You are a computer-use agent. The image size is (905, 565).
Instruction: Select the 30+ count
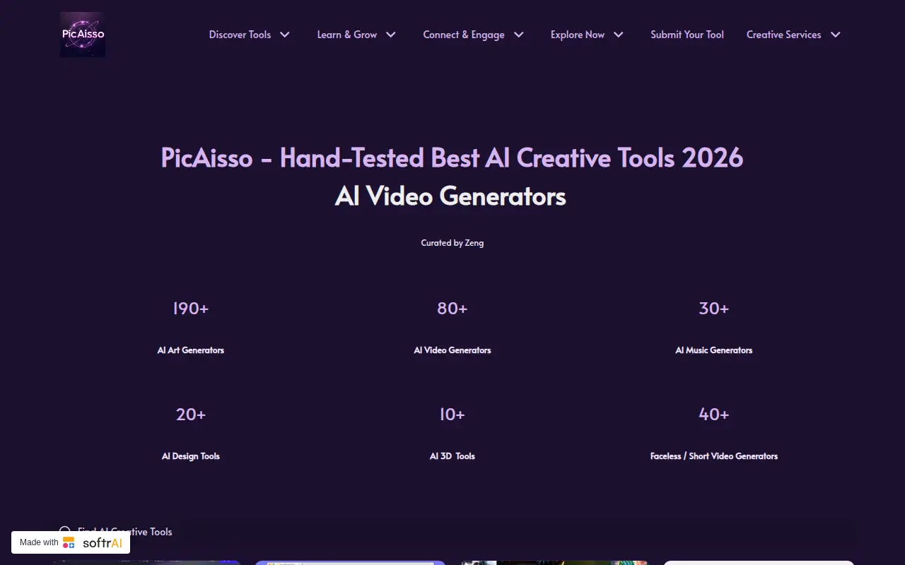[714, 309]
